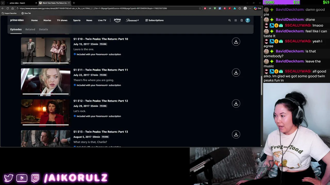Screen dimensions: 330x185
Task: Click description "Laura is the one."
Action: tap(84, 49)
